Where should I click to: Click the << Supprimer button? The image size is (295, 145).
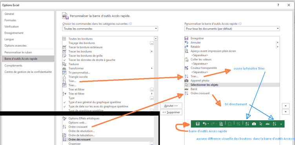(171, 112)
